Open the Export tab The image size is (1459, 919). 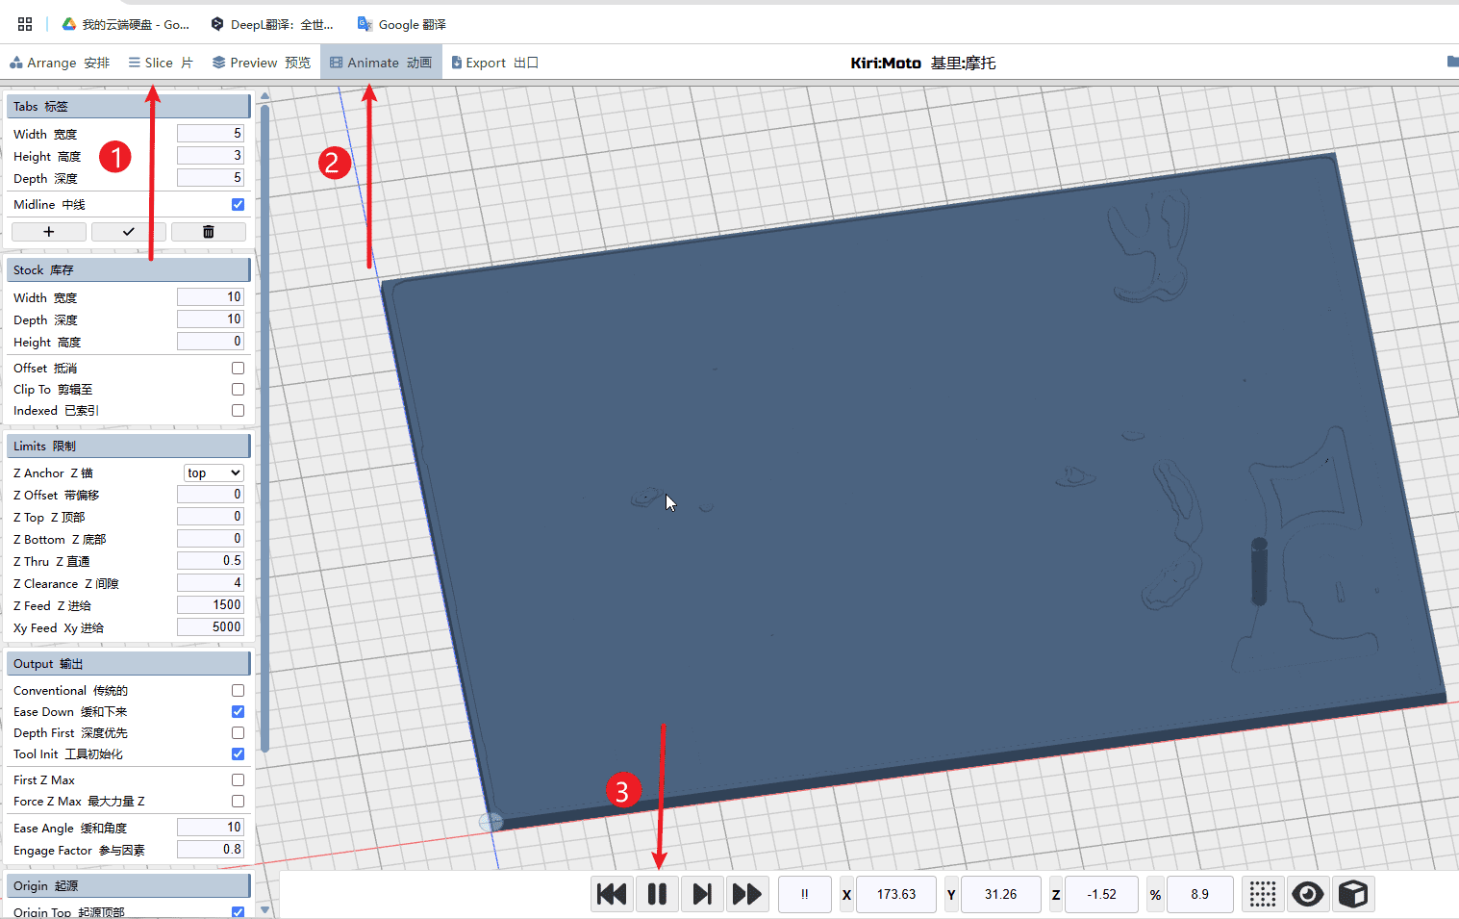[x=494, y=63]
